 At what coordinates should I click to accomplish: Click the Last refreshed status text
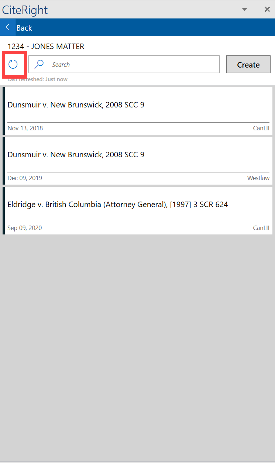click(37, 79)
